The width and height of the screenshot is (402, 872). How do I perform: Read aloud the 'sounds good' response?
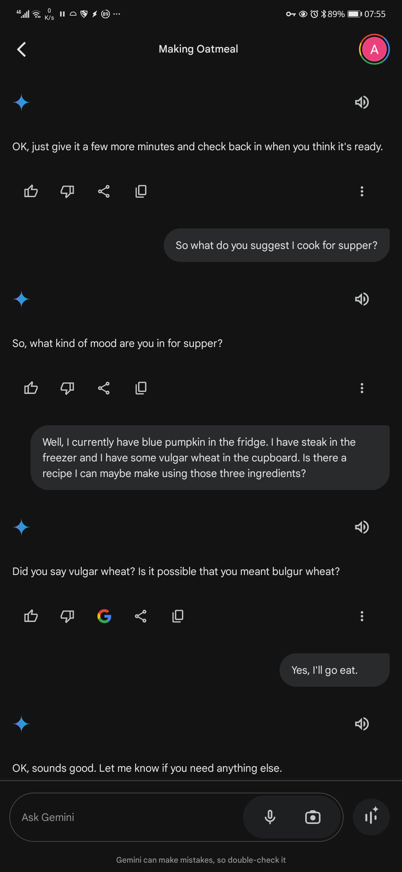pyautogui.click(x=362, y=724)
